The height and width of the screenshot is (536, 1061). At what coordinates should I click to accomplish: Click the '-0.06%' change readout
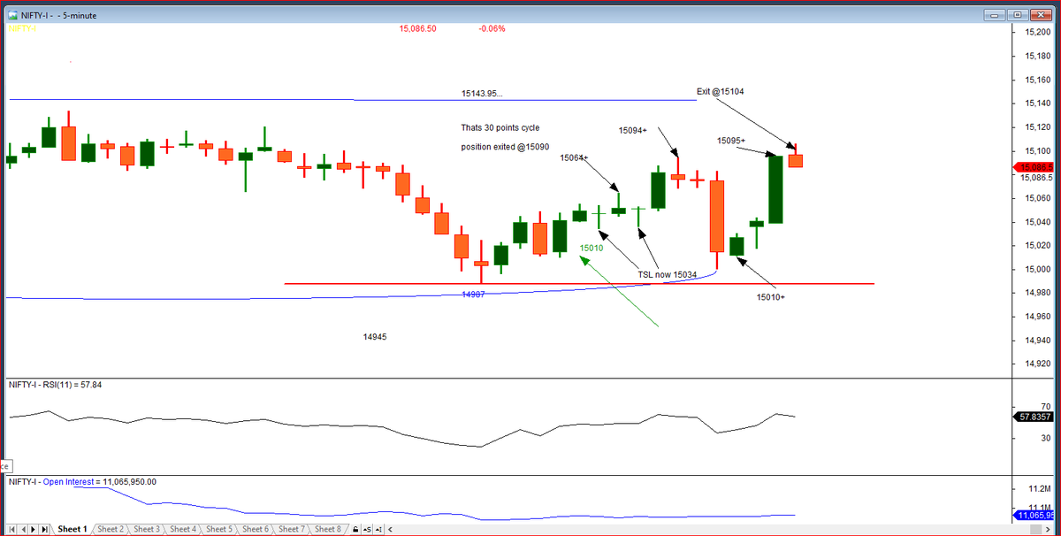click(x=492, y=28)
